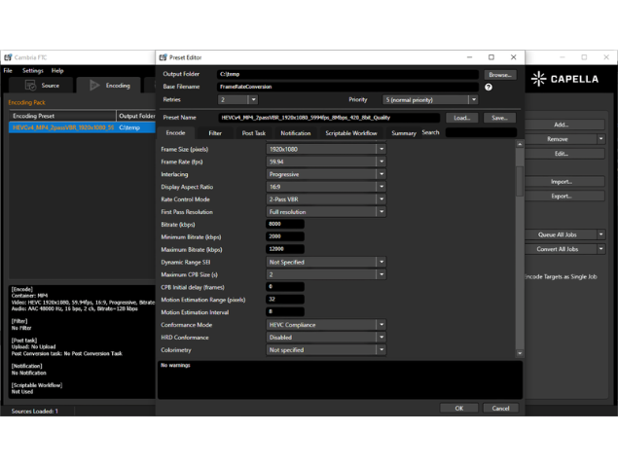Expand the Interlacing dropdown
Image resolution: width=618 pixels, height=467 pixels.
point(381,174)
